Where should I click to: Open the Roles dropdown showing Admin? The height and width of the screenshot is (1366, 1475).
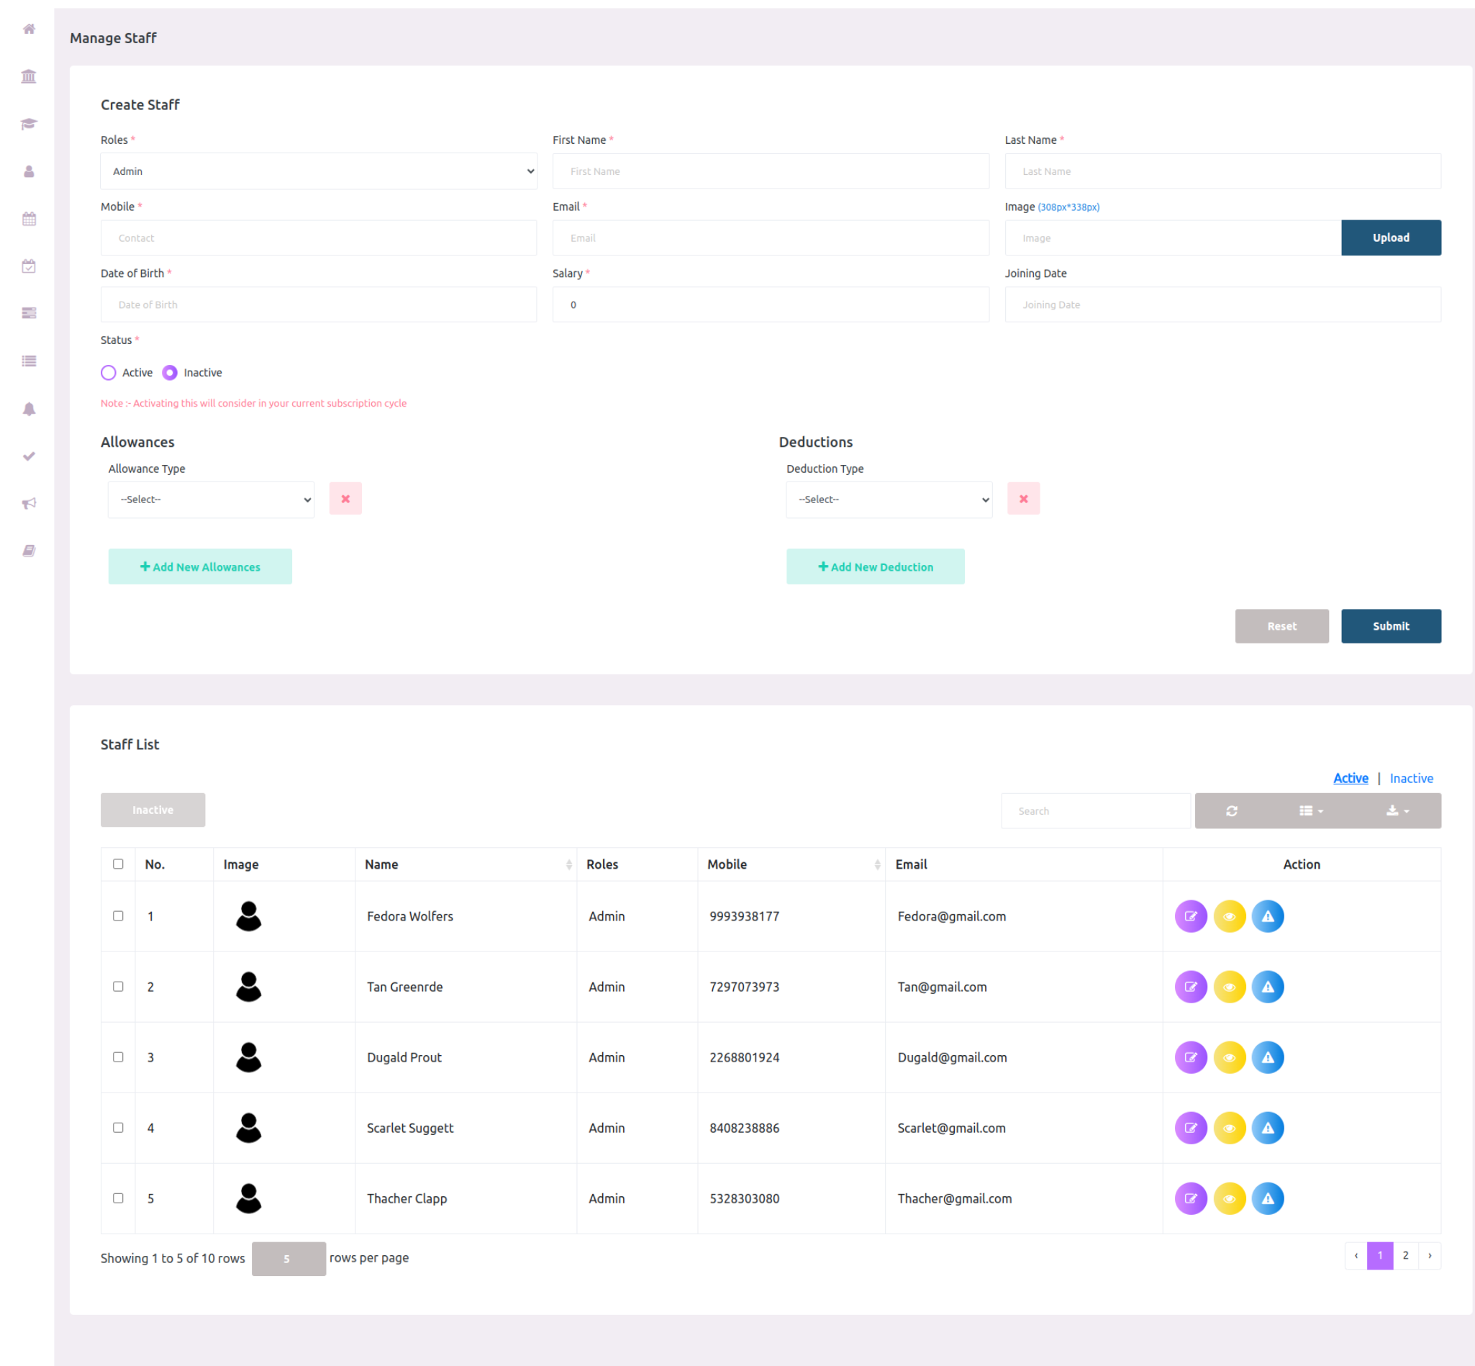click(x=319, y=171)
